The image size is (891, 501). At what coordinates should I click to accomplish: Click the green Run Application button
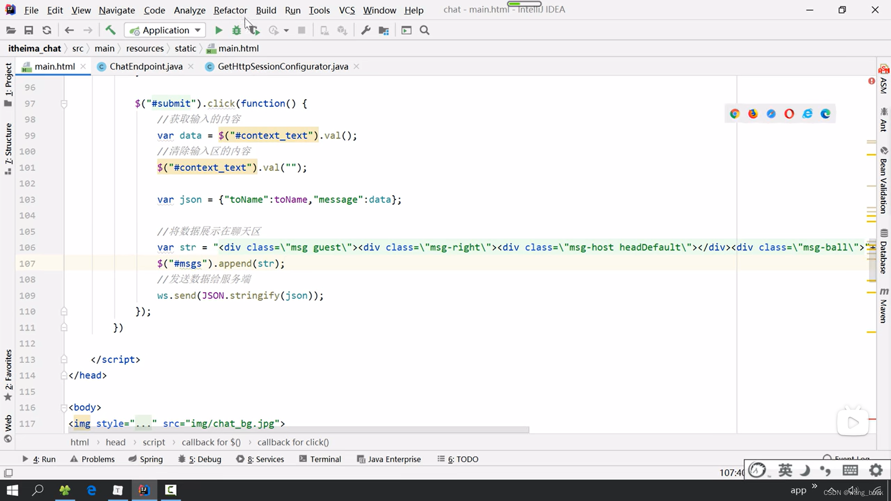(219, 30)
